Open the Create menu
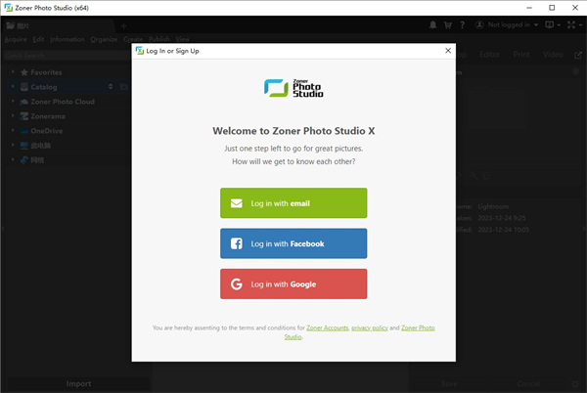Viewport: 587px width, 393px height. pyautogui.click(x=133, y=39)
